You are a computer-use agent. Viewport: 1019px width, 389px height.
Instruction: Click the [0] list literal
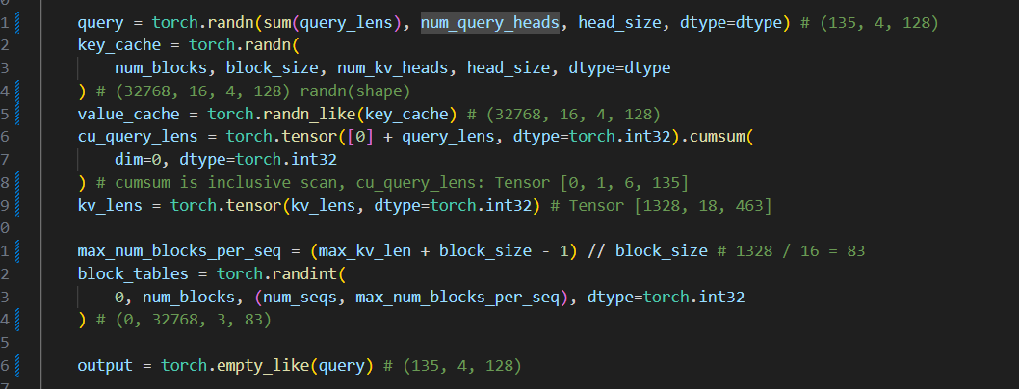coord(360,137)
